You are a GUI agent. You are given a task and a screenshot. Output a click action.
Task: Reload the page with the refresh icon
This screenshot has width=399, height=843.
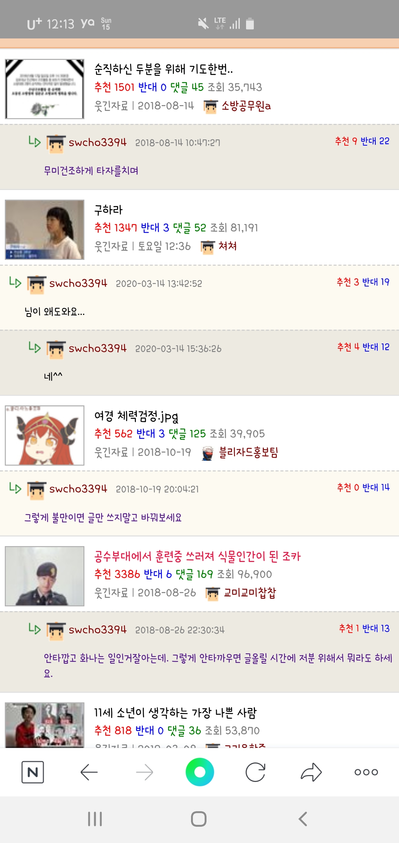tap(255, 772)
